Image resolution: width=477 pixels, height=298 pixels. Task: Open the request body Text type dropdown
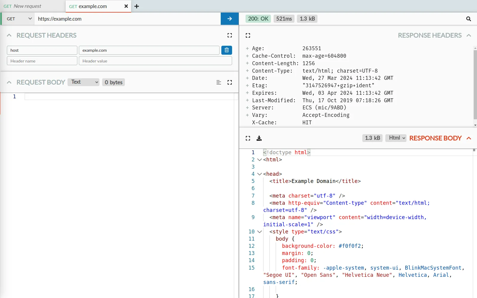[x=83, y=82]
